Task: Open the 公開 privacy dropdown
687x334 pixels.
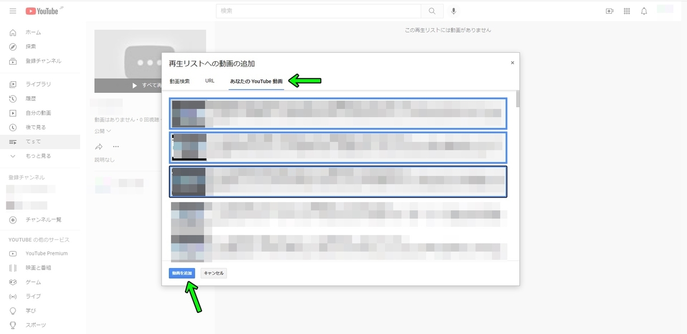Action: [x=102, y=131]
